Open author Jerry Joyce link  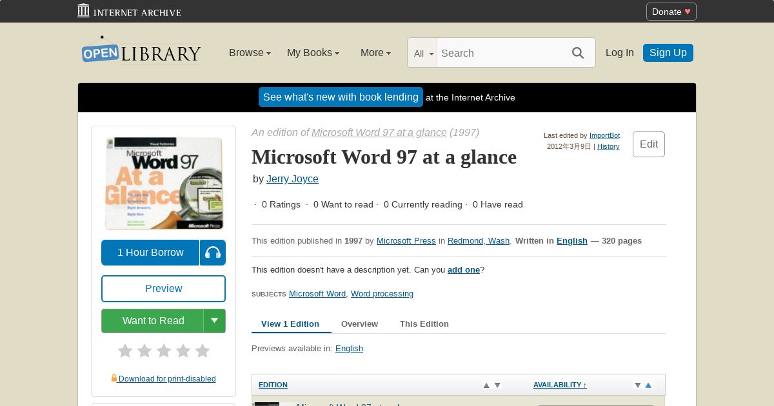[x=292, y=179]
